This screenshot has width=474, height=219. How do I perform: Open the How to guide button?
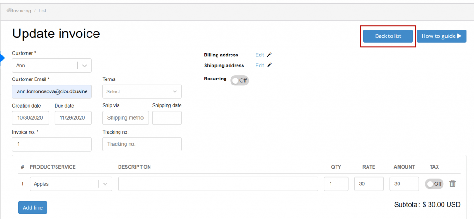tap(441, 36)
